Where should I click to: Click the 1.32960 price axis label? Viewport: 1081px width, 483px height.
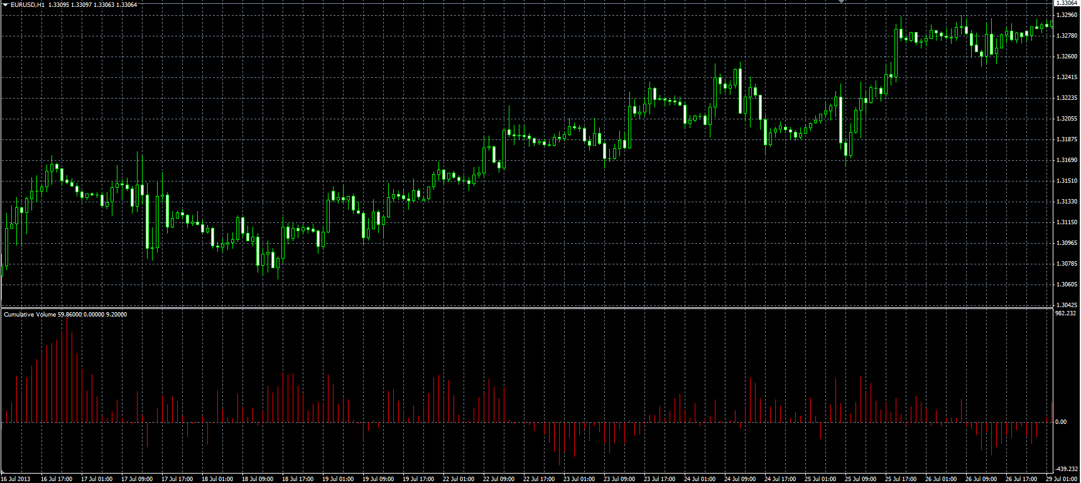pyautogui.click(x=1067, y=14)
